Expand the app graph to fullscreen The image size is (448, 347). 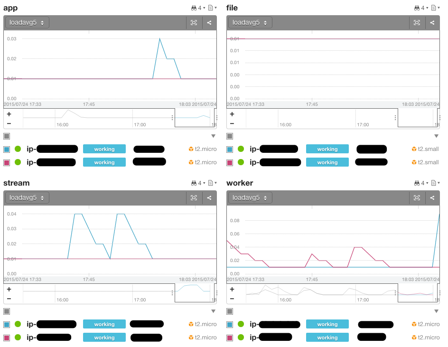tap(194, 23)
